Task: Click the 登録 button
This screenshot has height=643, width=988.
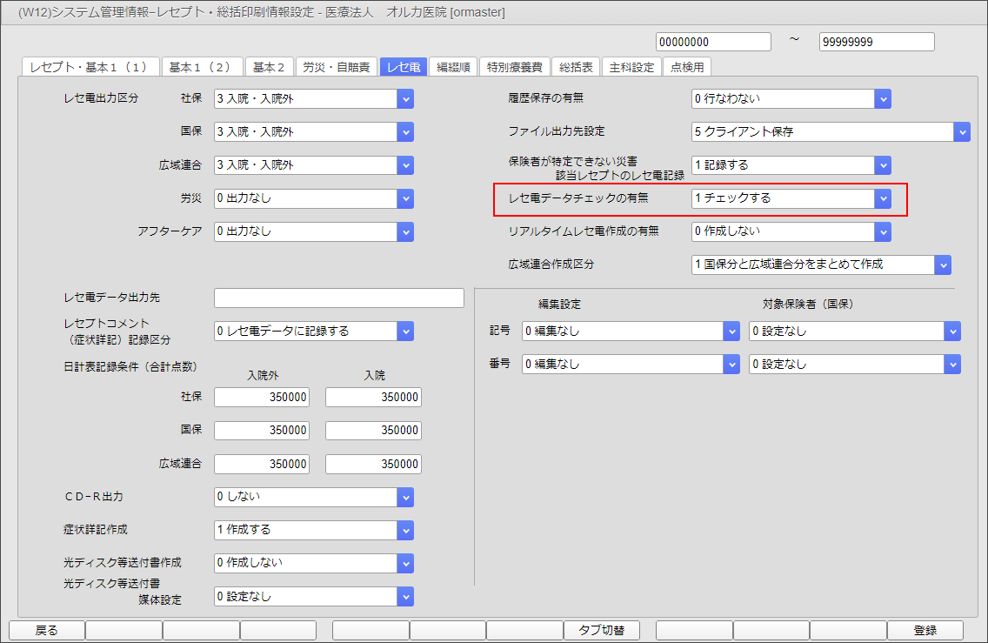Action: pyautogui.click(x=925, y=630)
